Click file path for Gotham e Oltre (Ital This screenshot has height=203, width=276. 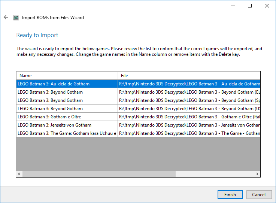point(189,117)
